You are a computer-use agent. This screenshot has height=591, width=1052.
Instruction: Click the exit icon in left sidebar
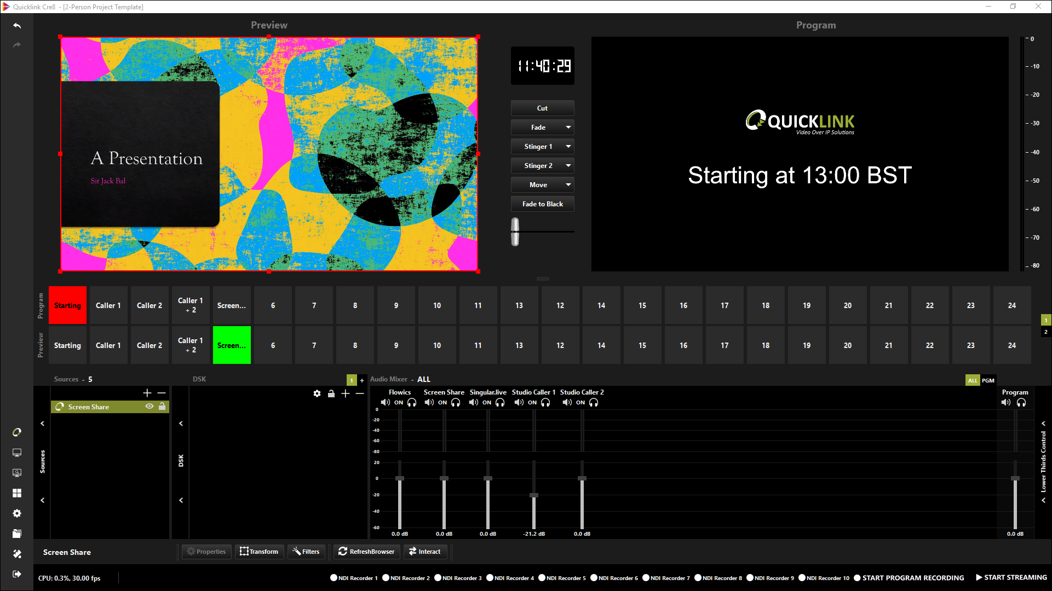coord(17,574)
